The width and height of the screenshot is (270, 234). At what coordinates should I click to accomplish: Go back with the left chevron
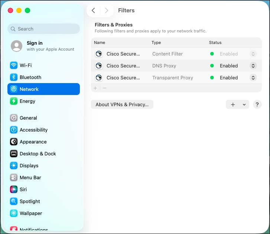[93, 10]
